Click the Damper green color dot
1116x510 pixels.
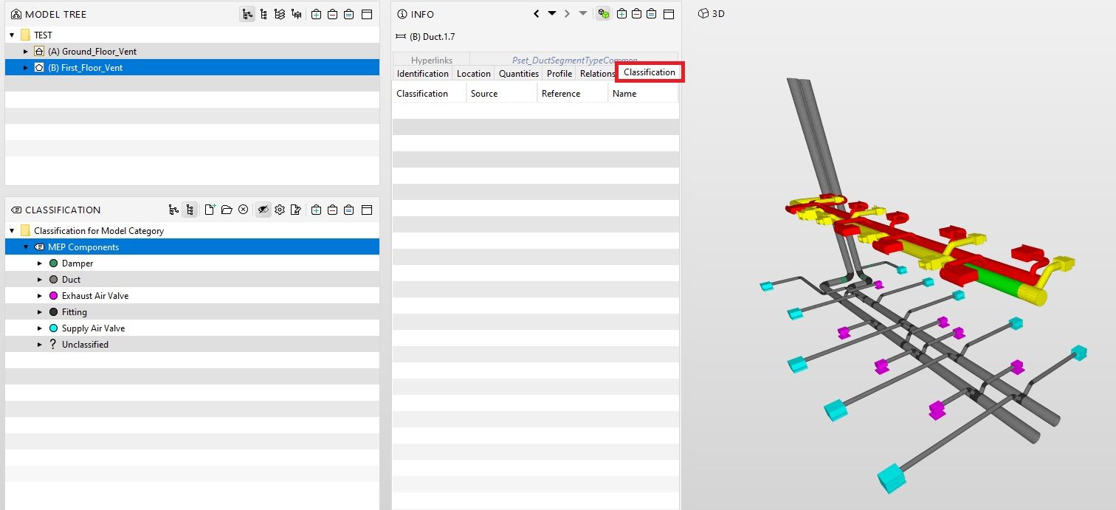point(53,263)
